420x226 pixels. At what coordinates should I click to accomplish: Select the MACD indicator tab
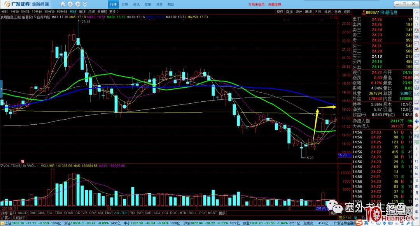pos(23,213)
